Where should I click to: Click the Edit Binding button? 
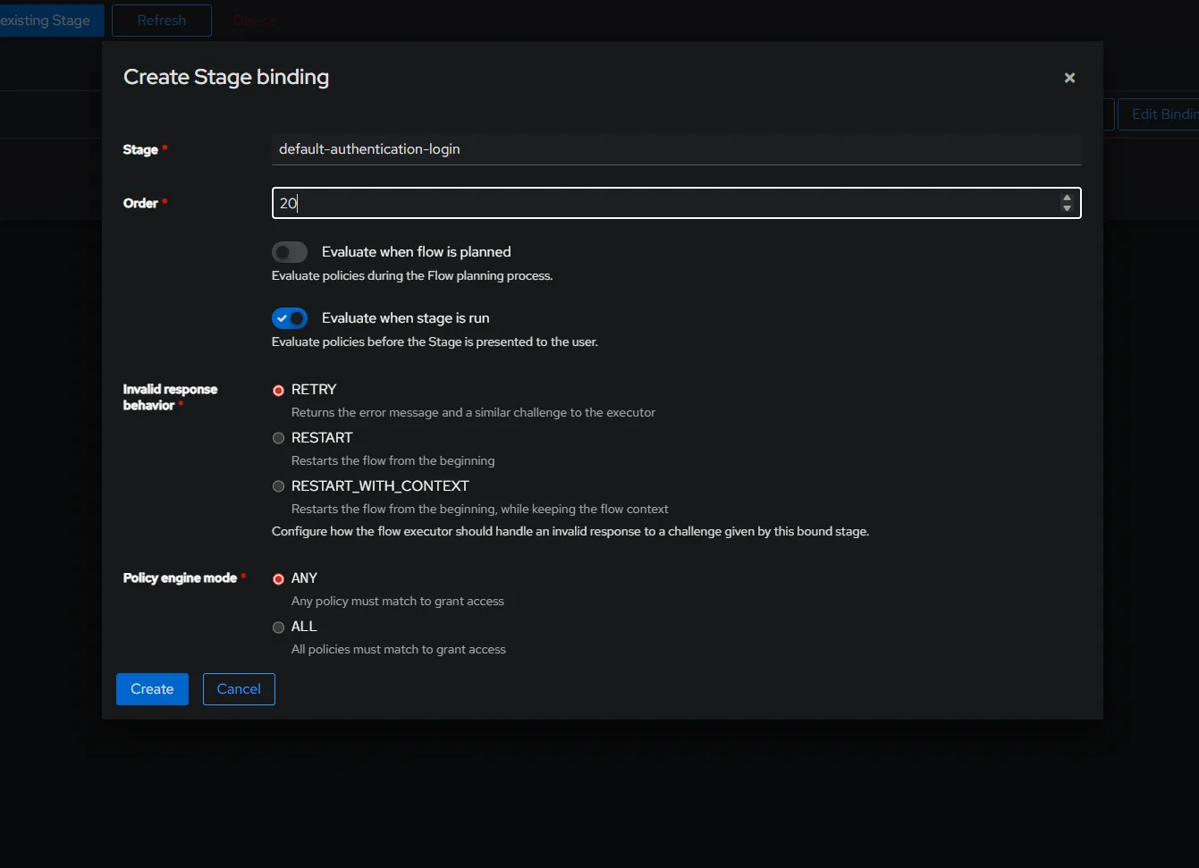[x=1162, y=114]
